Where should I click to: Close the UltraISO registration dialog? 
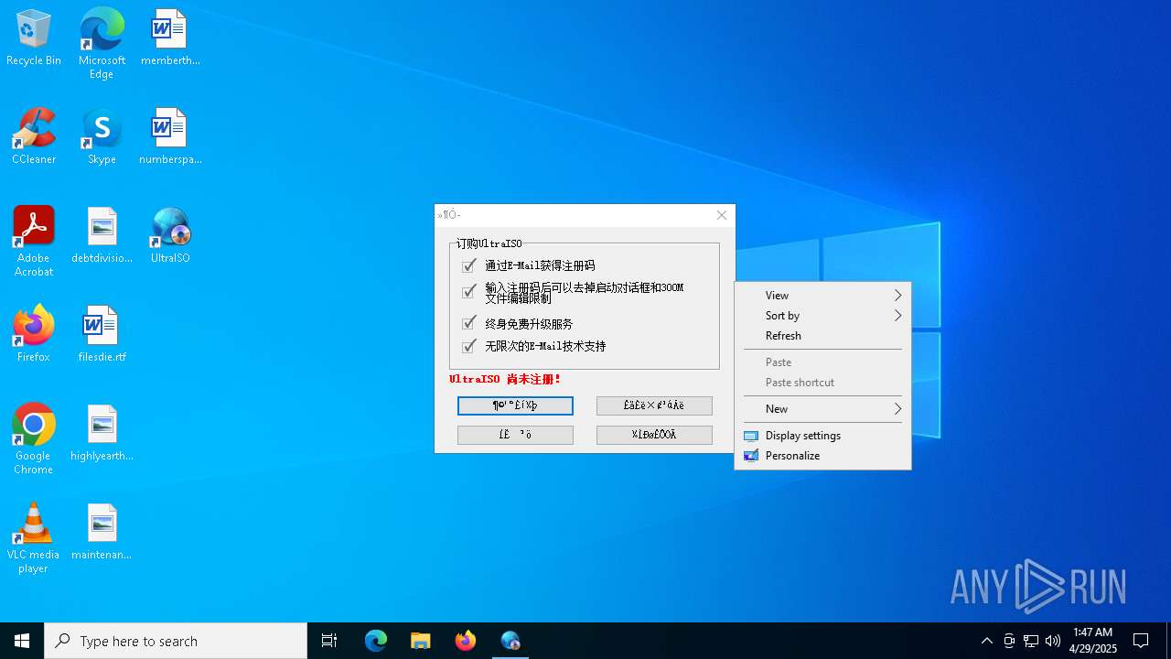(x=722, y=215)
